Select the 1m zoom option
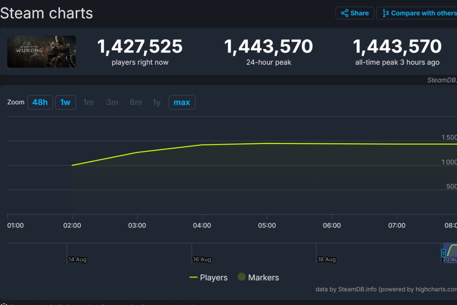This screenshot has height=305, width=457. click(x=88, y=102)
